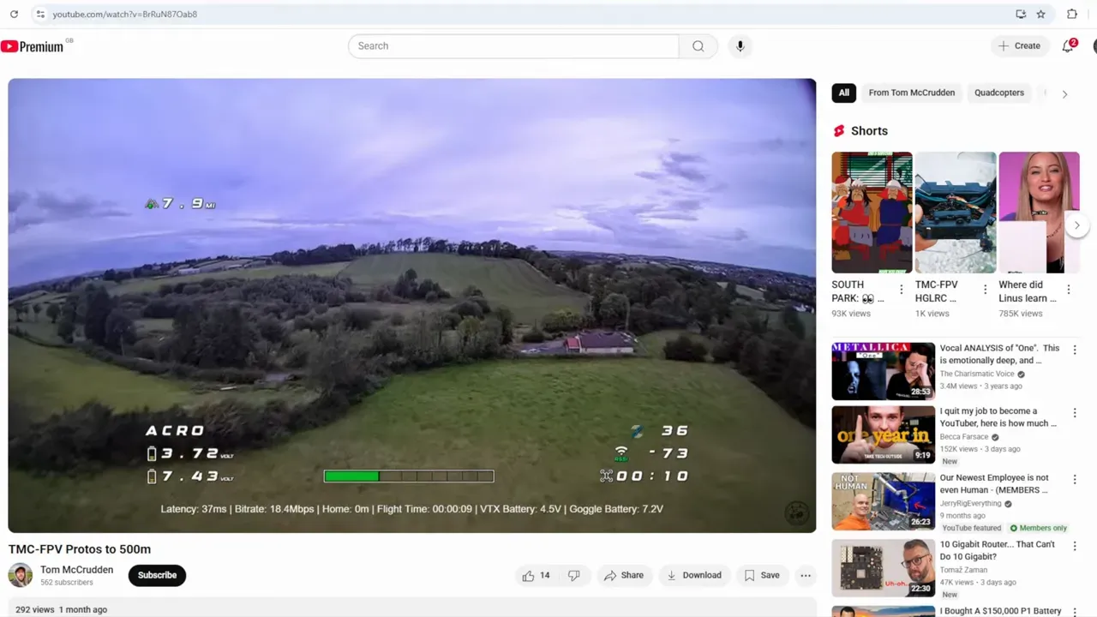Like the video with thumbs up

(x=536, y=575)
